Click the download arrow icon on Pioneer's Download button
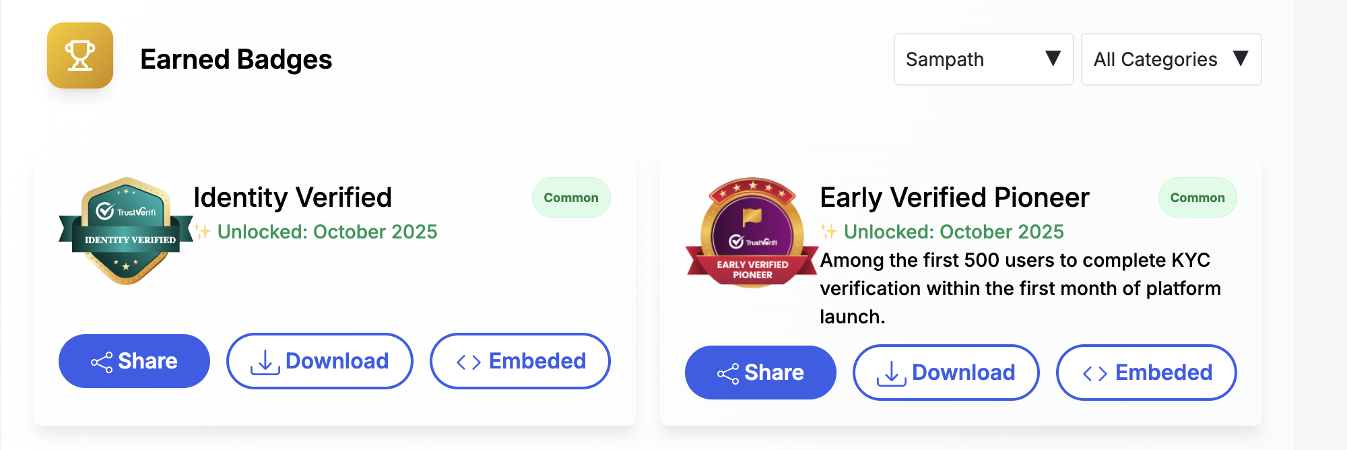This screenshot has width=1347, height=450. coord(891,372)
